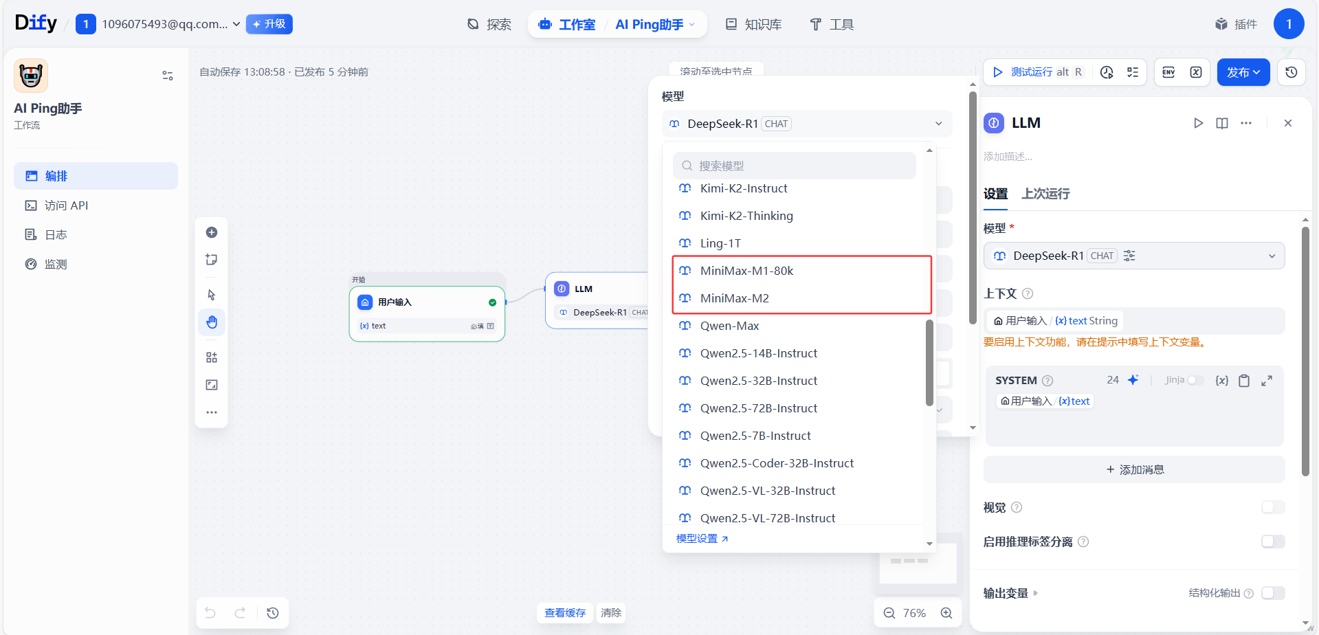Image resolution: width=1319 pixels, height=635 pixels.
Task: Open the 模型设置 link
Action: click(702, 539)
